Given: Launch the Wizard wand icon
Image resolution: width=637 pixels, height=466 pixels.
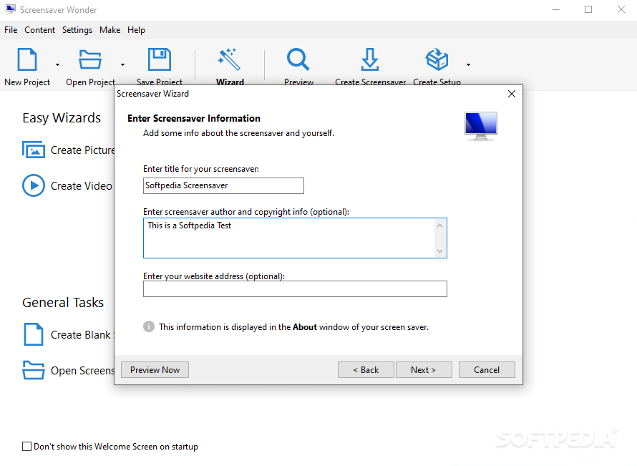Looking at the screenshot, I should click(x=230, y=59).
